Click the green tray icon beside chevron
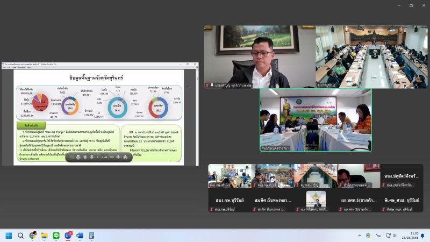Viewport: 430px width, 242px height. click(368, 236)
